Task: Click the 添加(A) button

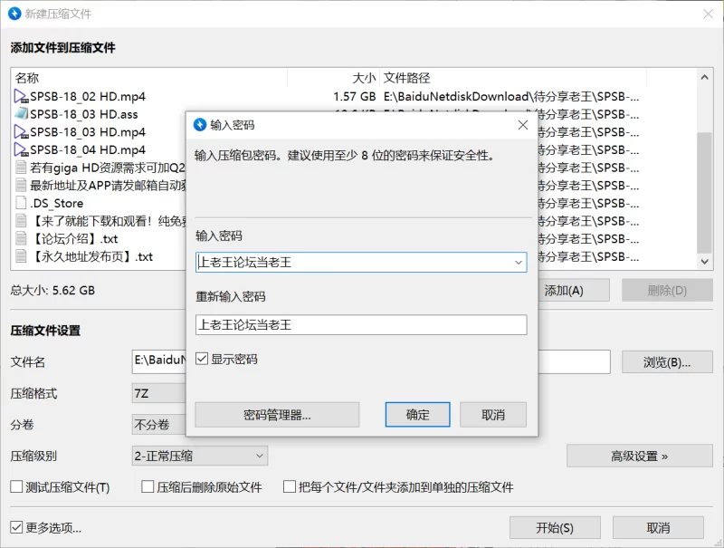Action: [574, 290]
